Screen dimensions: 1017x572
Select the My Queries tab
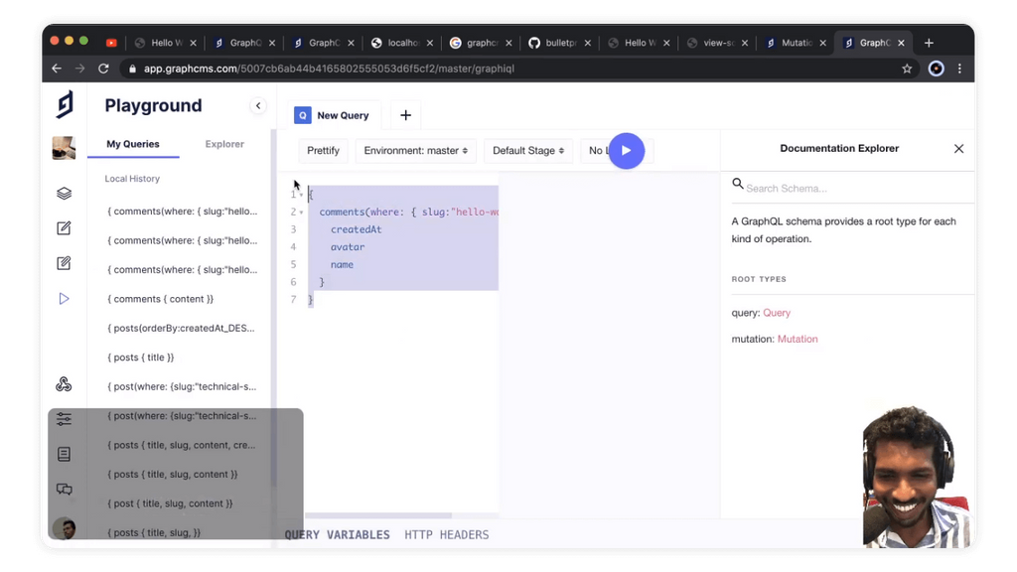pyautogui.click(x=133, y=144)
